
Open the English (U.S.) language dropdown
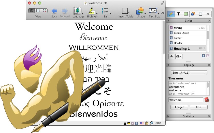189,73
